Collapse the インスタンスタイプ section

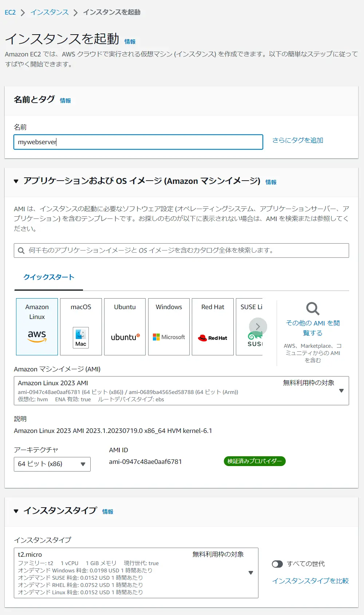tap(16, 511)
